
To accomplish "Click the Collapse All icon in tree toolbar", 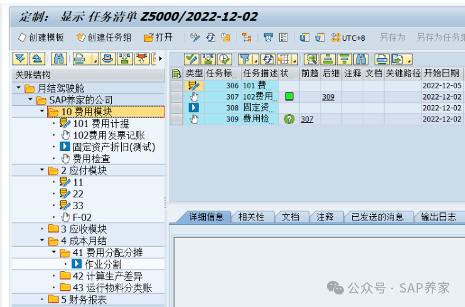I will click(x=36, y=59).
